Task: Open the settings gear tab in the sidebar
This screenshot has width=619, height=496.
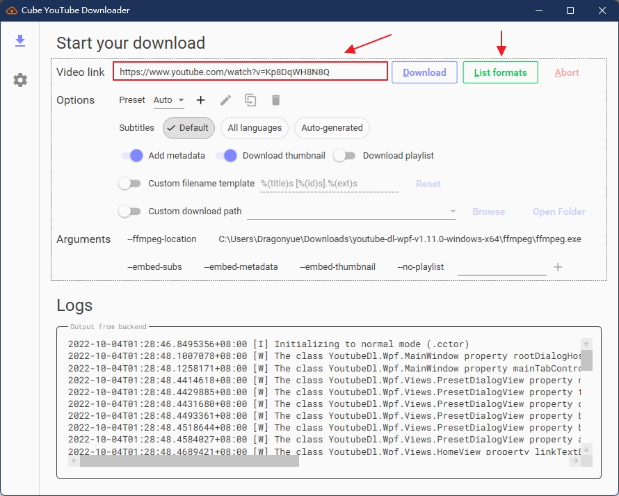Action: point(20,80)
